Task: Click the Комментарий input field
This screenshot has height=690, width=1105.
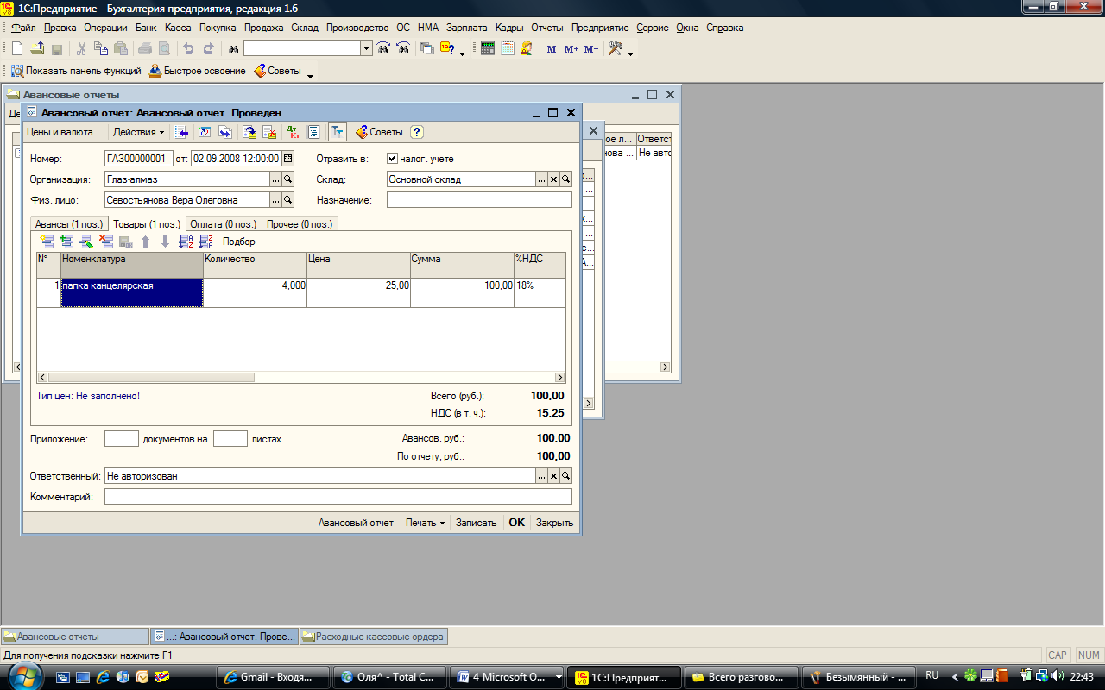Action: click(338, 497)
